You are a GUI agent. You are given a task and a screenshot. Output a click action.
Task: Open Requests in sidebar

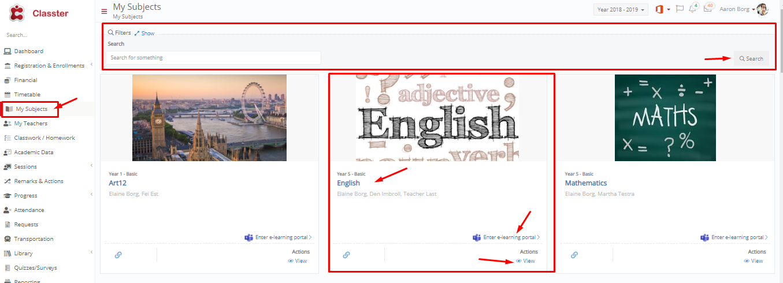(x=26, y=225)
